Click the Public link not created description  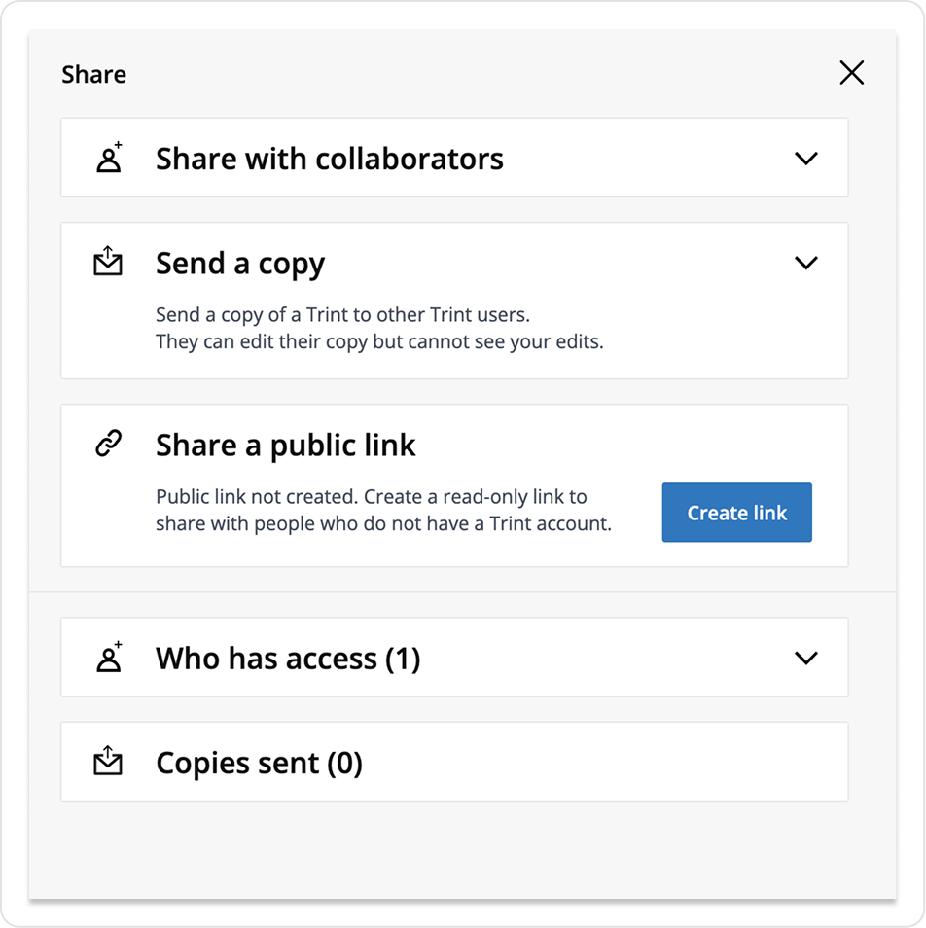tap(383, 510)
